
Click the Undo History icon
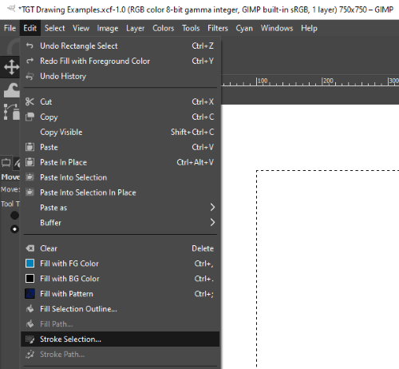pos(30,76)
